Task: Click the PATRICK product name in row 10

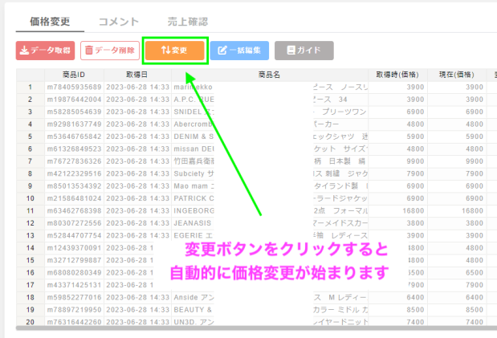Action: click(x=197, y=198)
